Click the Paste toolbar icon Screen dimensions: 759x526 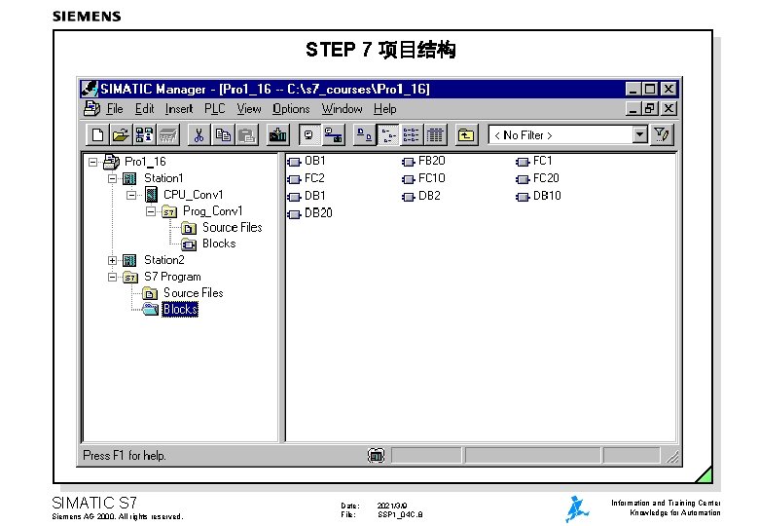[247, 134]
